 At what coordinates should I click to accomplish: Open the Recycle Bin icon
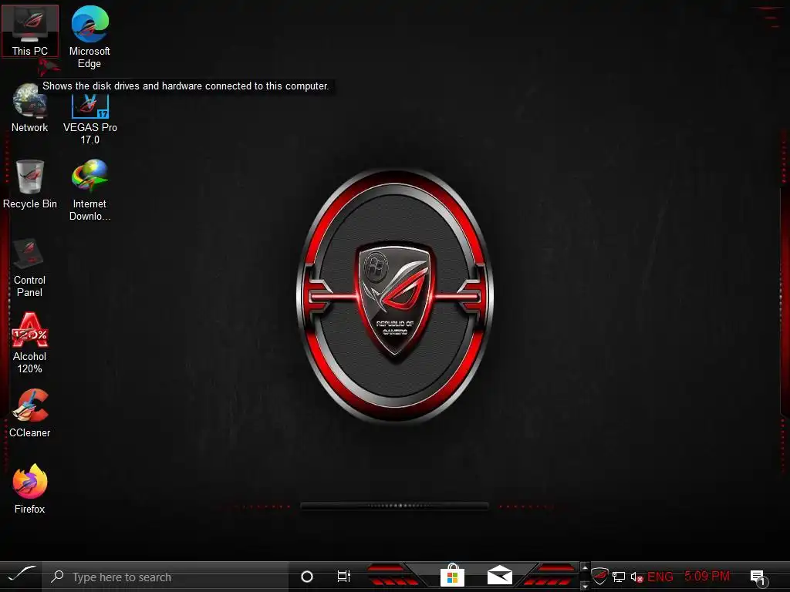click(30, 183)
